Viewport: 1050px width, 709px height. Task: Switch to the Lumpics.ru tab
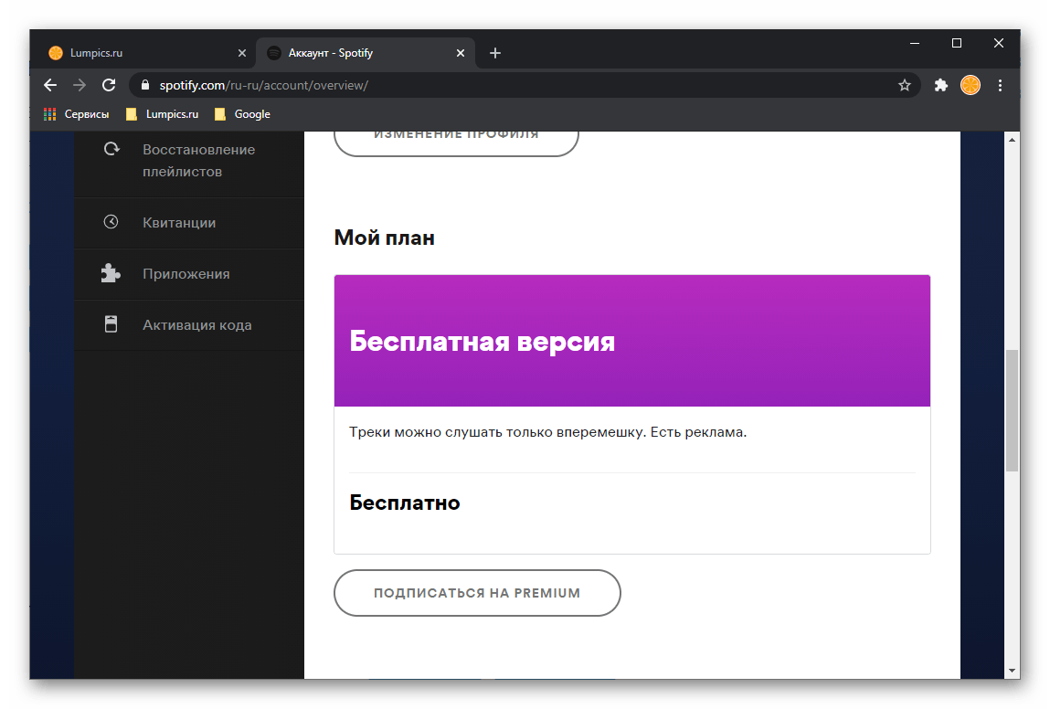(137, 53)
